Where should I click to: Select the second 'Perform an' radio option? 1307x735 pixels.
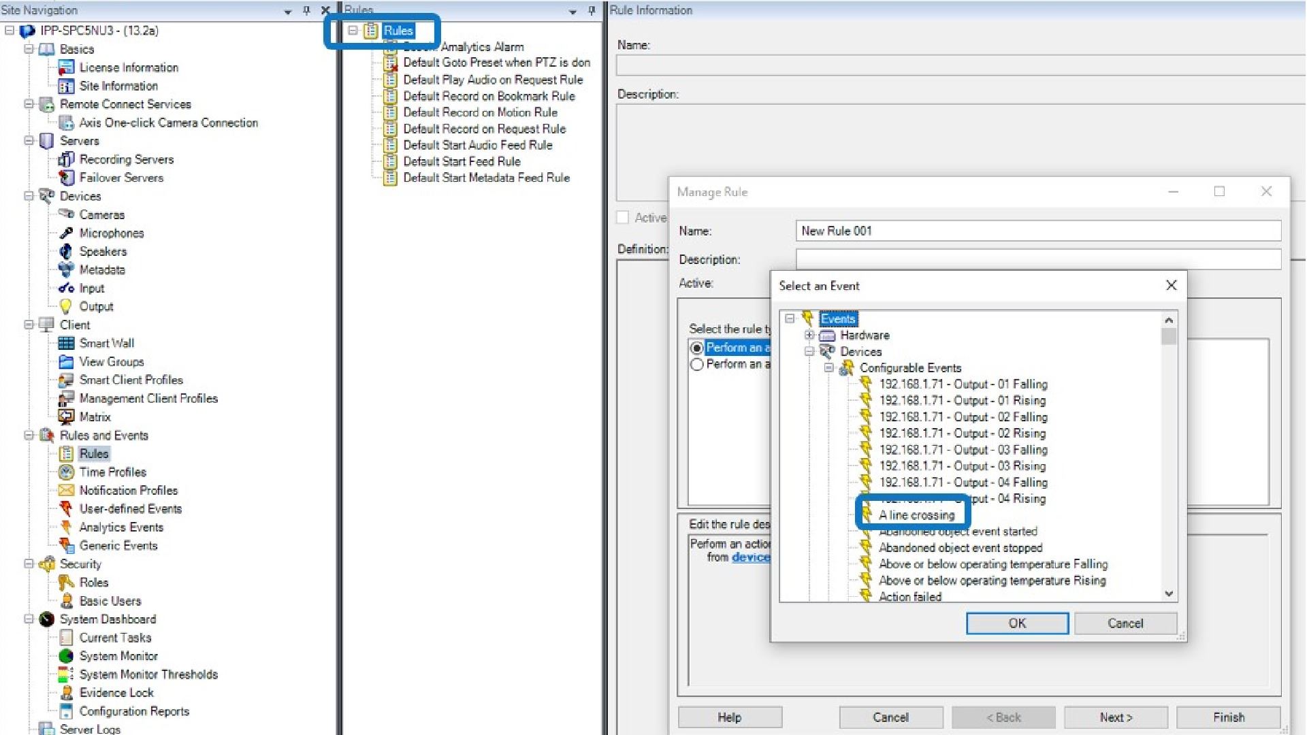[x=696, y=365]
